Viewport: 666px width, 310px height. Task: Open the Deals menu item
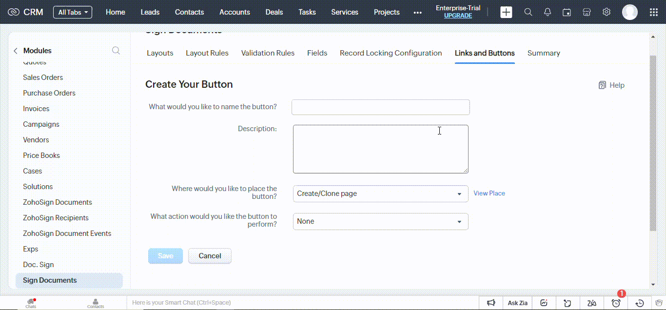tap(274, 12)
